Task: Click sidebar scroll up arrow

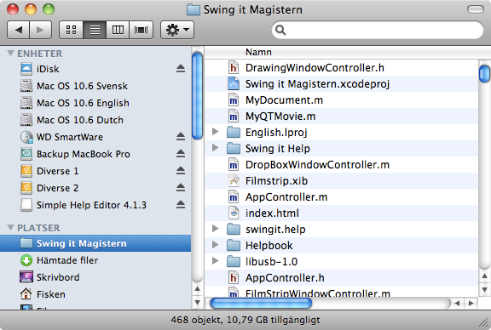Action: tap(197, 288)
